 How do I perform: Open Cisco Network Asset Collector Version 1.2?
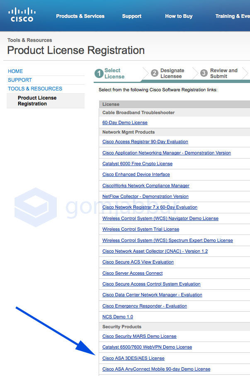[155, 251]
